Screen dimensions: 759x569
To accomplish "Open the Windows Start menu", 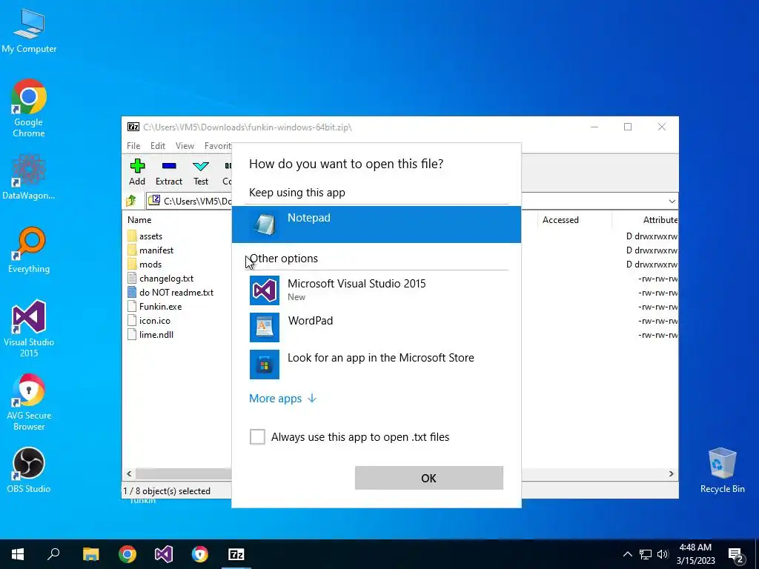I will pos(18,554).
